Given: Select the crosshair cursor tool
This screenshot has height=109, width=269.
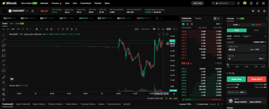Looking at the screenshot, I should 4,35.
